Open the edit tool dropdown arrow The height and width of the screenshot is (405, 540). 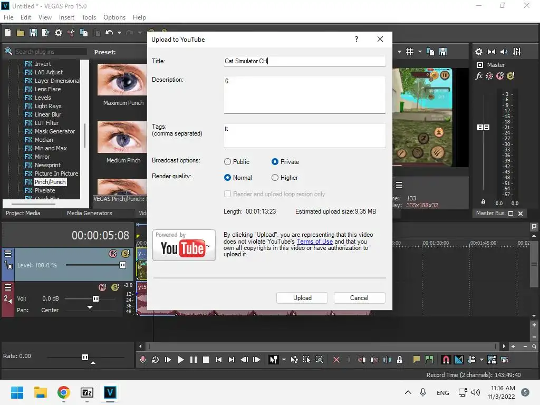click(x=284, y=360)
